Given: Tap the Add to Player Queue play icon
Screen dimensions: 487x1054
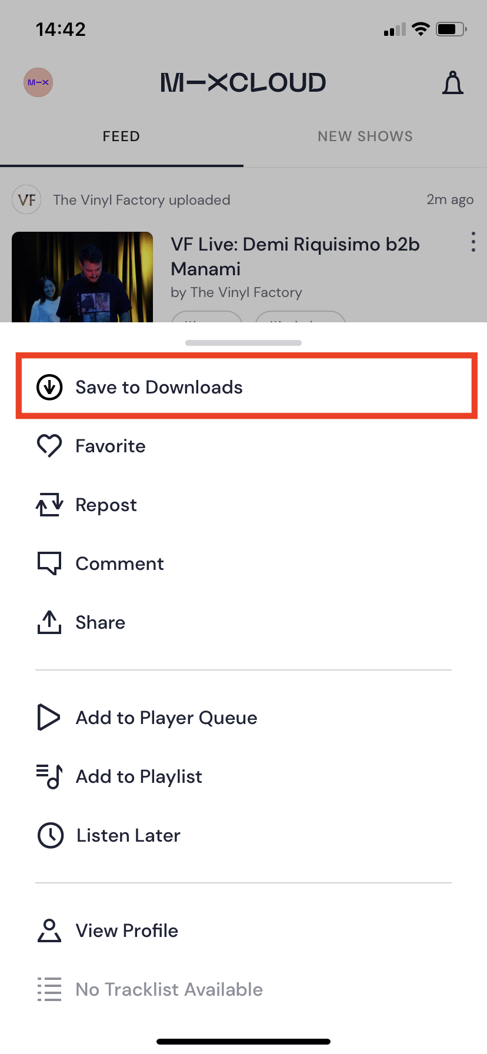Looking at the screenshot, I should coord(49,718).
